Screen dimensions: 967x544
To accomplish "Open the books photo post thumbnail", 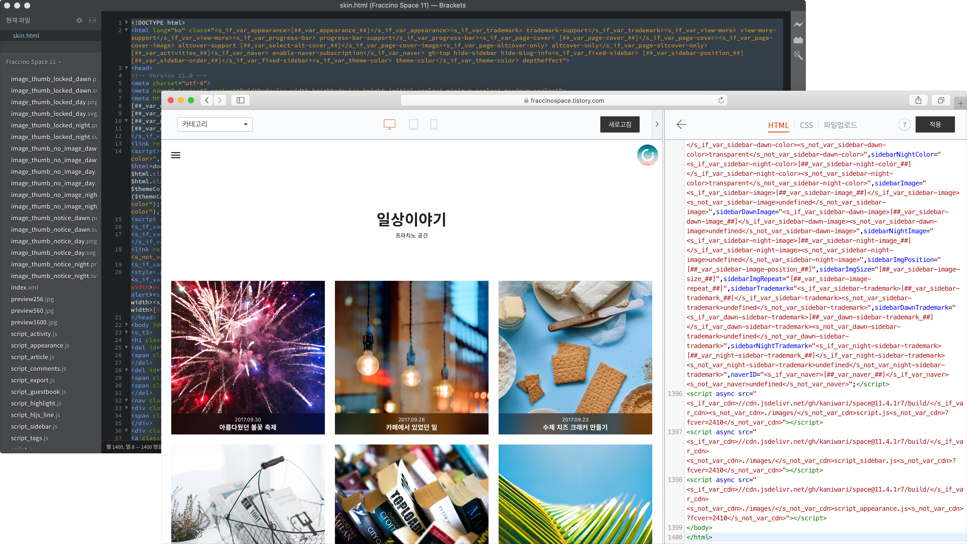I will tap(411, 494).
